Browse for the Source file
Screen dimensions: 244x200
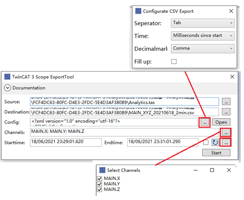pyautogui.click(x=226, y=102)
